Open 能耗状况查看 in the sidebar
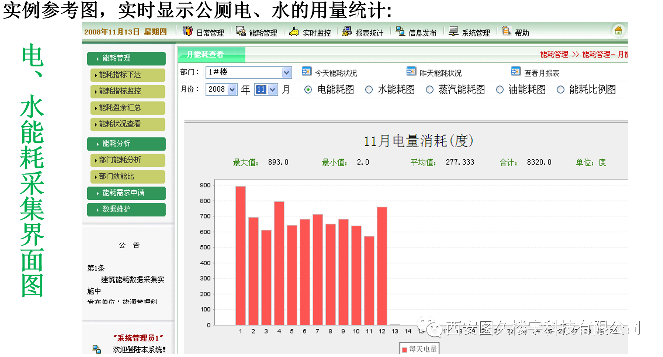The width and height of the screenshot is (663, 357). tap(128, 124)
